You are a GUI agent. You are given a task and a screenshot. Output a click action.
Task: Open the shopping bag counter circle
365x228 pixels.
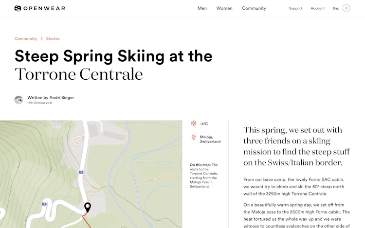click(346, 8)
